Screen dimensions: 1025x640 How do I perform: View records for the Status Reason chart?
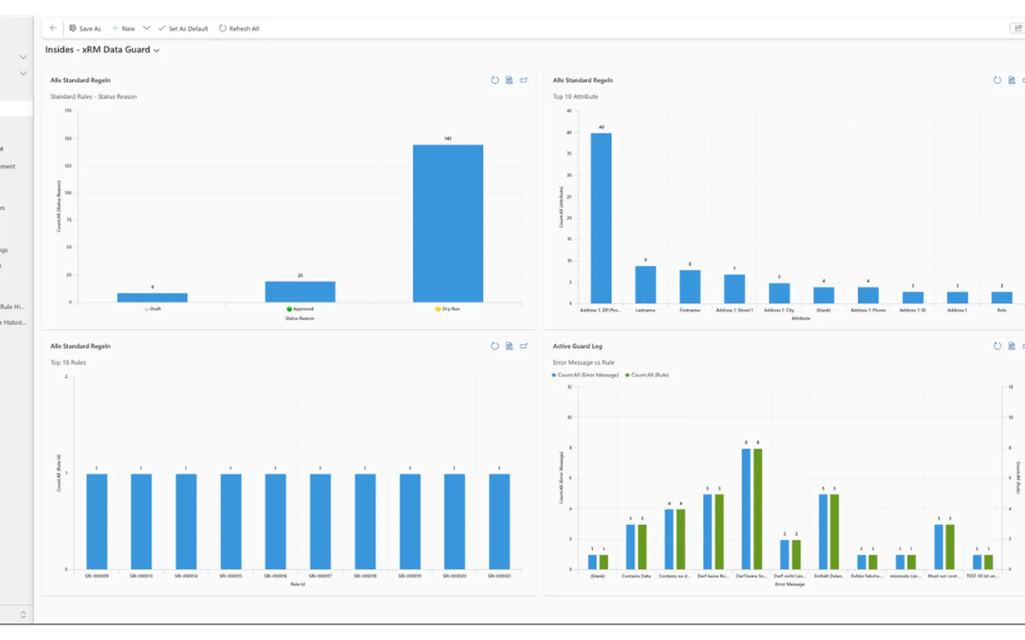click(509, 80)
